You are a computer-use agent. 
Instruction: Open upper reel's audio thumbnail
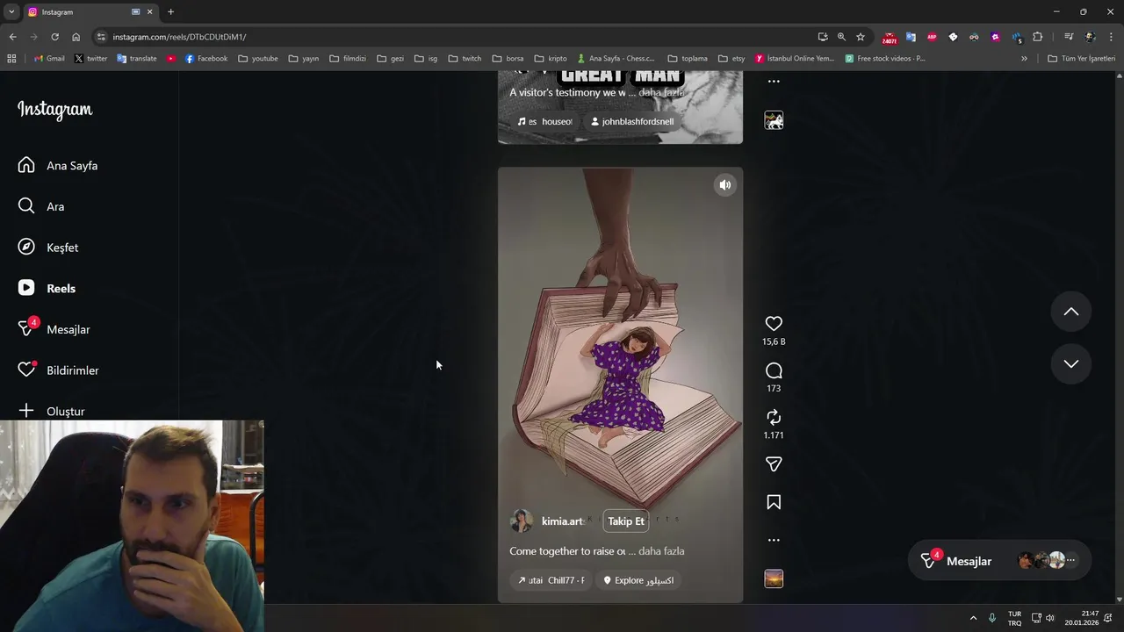coord(774,120)
